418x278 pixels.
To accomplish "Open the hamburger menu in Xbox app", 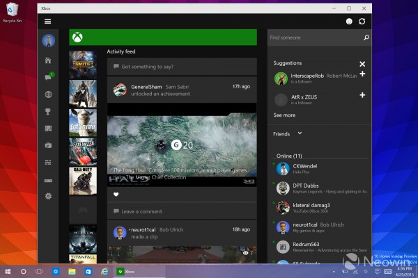I will tap(47, 22).
